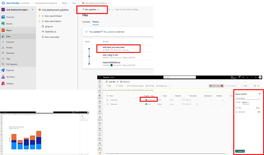
Task: Open Artifacts in the Azure DevOps sidebar
Action: point(10,84)
